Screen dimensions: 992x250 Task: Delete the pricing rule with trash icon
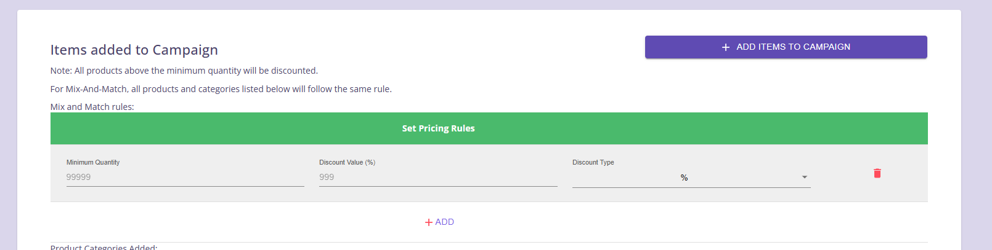(x=877, y=173)
